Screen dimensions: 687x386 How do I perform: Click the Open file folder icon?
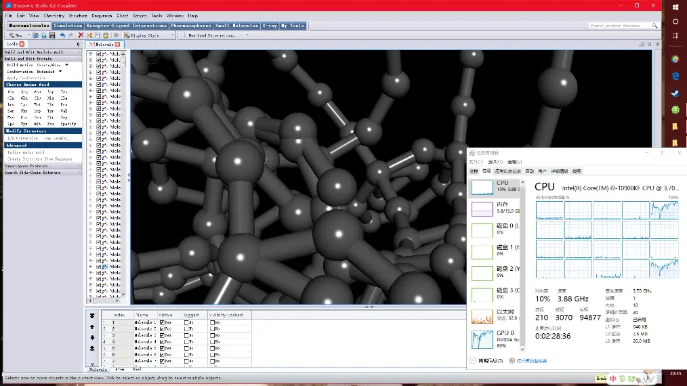[x=35, y=35]
